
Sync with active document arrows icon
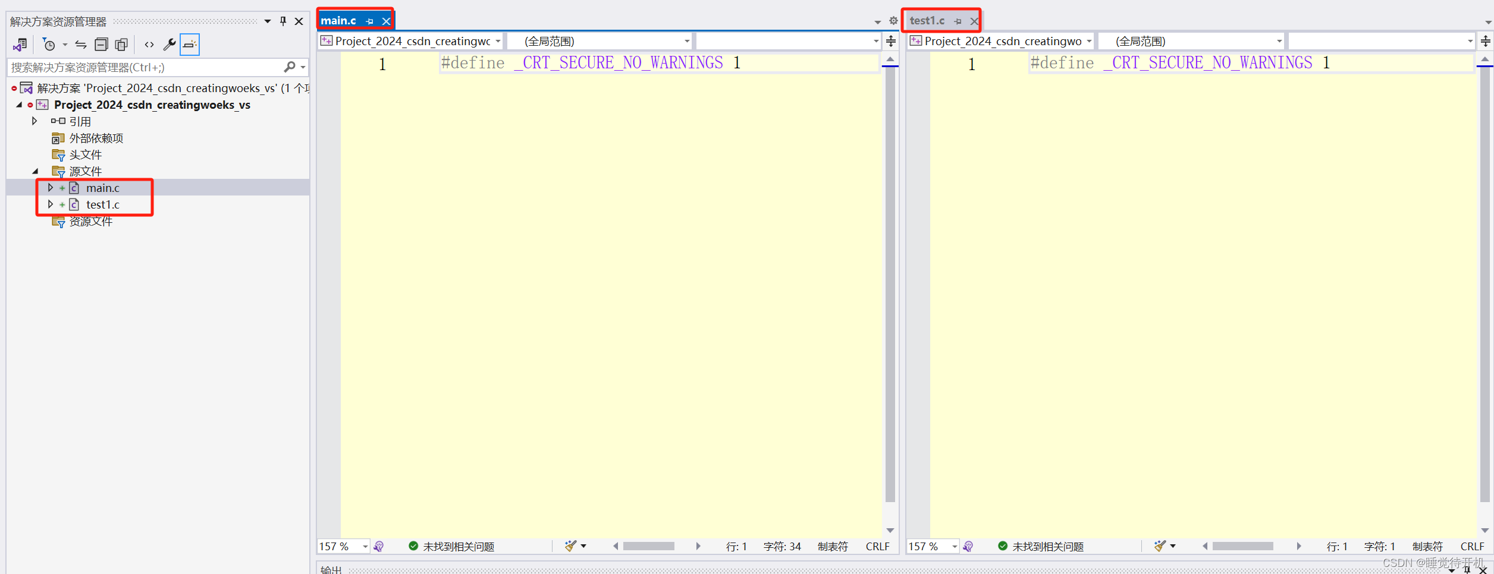[81, 45]
